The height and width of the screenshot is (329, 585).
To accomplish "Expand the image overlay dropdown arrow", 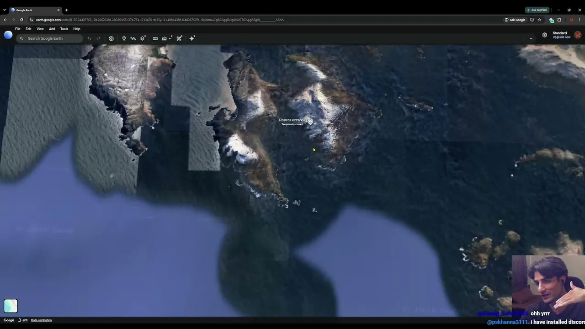I will click(170, 38).
